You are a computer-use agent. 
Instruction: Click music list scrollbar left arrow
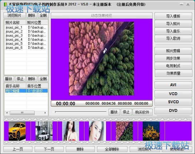(x=7, y=113)
